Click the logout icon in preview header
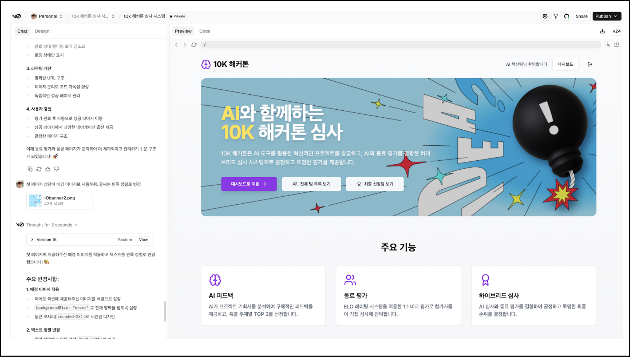630x357 pixels. 590,64
